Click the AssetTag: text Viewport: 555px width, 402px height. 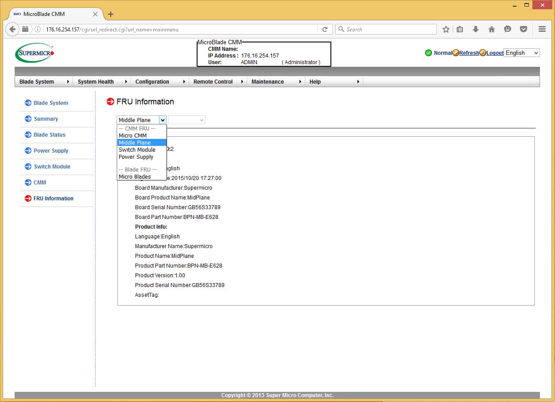coord(147,295)
